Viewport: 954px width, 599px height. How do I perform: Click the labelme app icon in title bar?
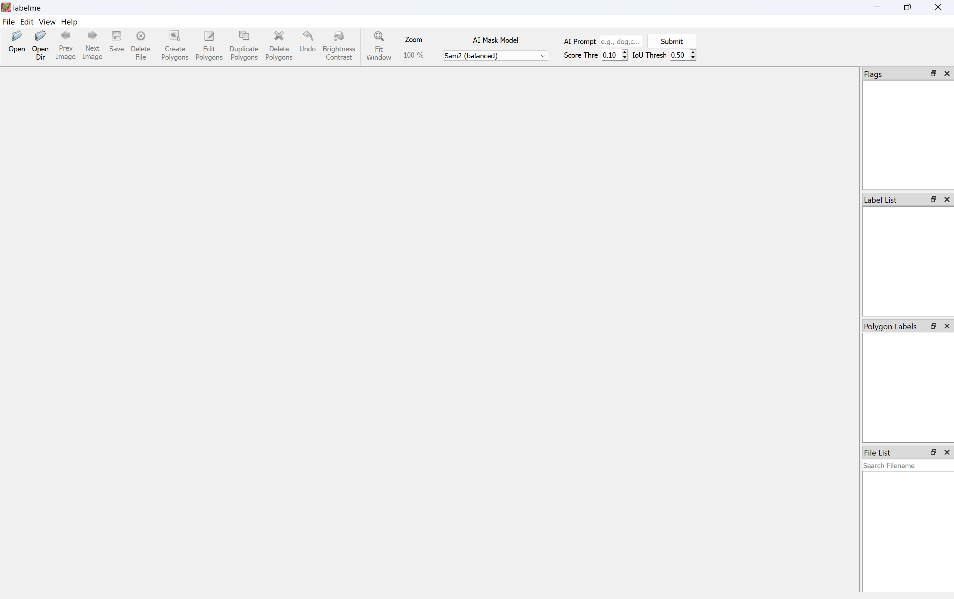tap(6, 8)
